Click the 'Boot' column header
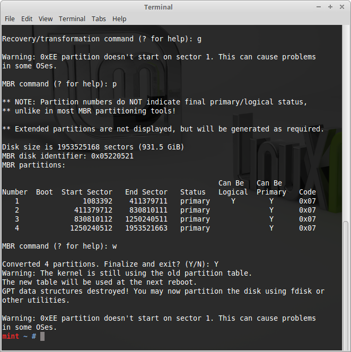The width and height of the screenshot is (351, 352). pos(45,192)
